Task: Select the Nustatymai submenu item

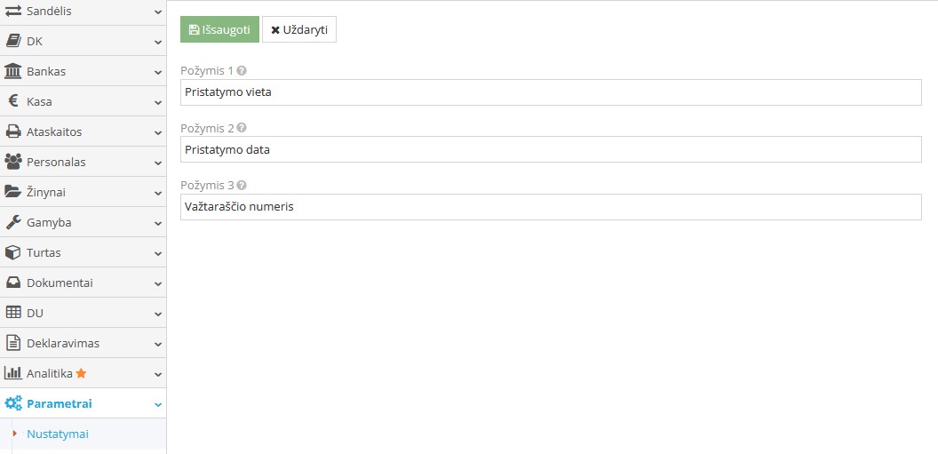Action: 58,434
